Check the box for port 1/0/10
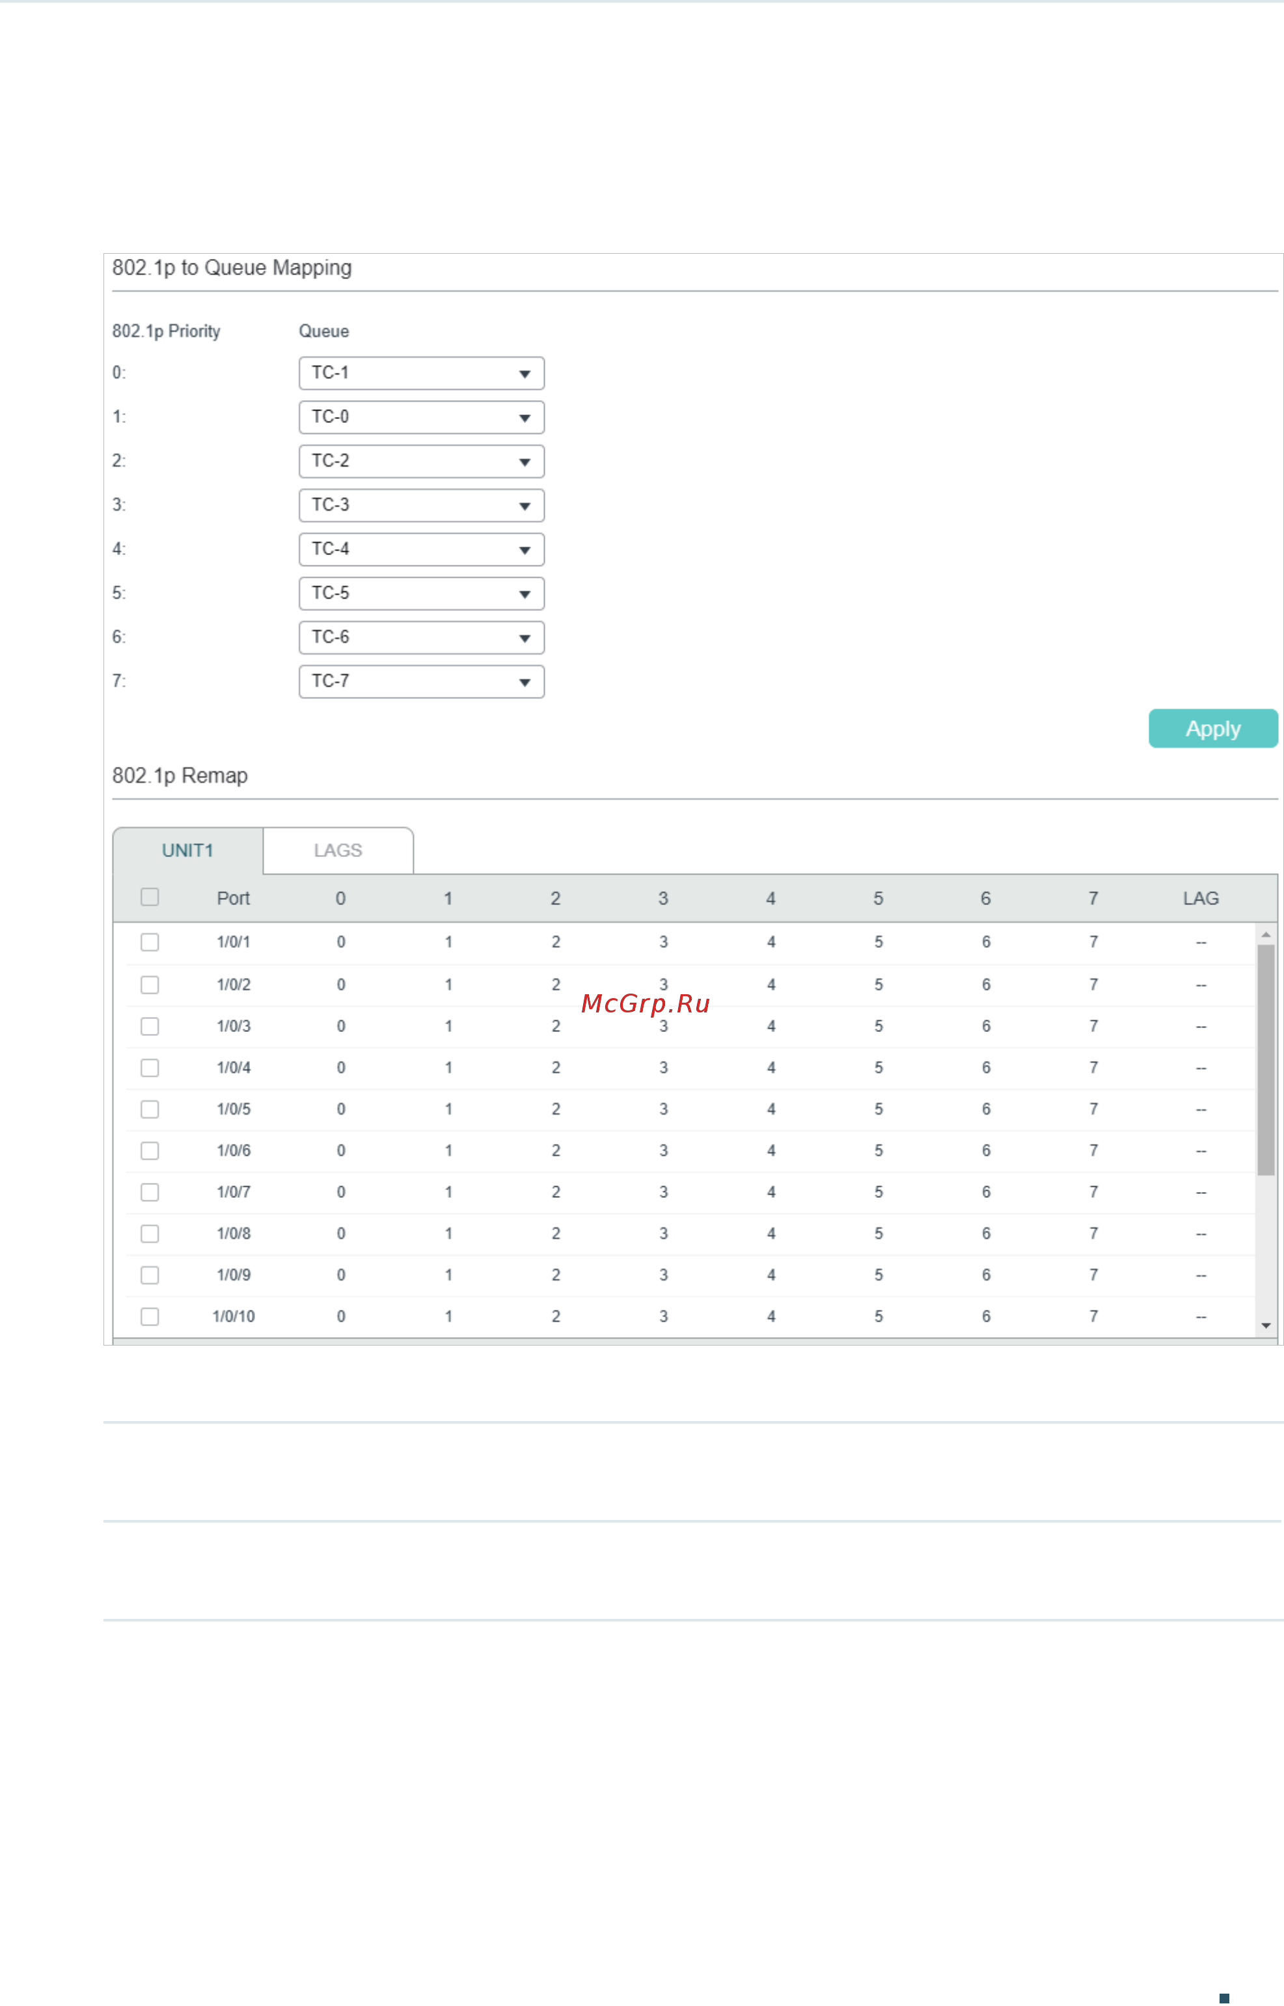This screenshot has height=2006, width=1284. point(150,1318)
